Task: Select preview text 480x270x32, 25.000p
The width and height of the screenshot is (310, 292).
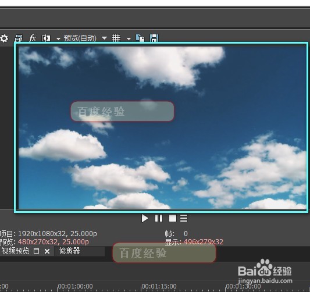Action: click(x=54, y=241)
